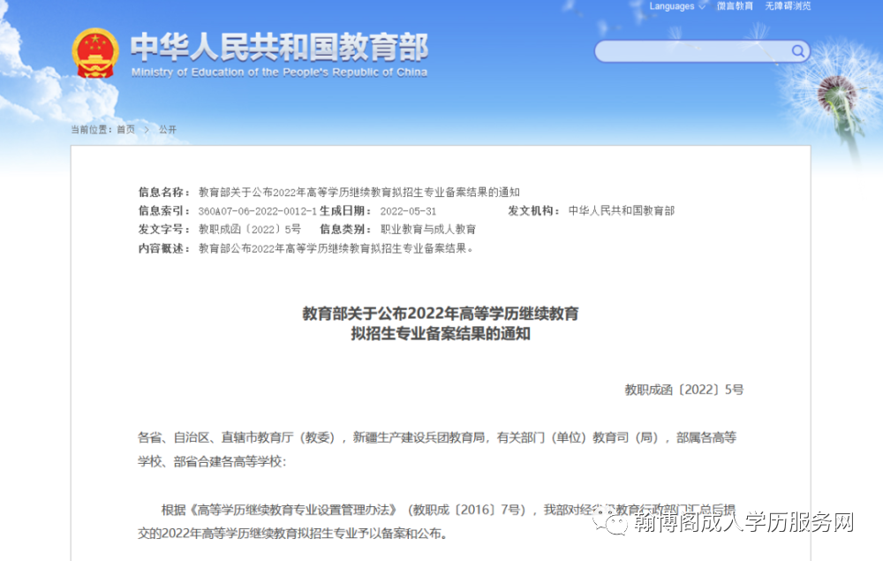
Task: Open the 无障碍浏览 link
Action: coord(788,6)
